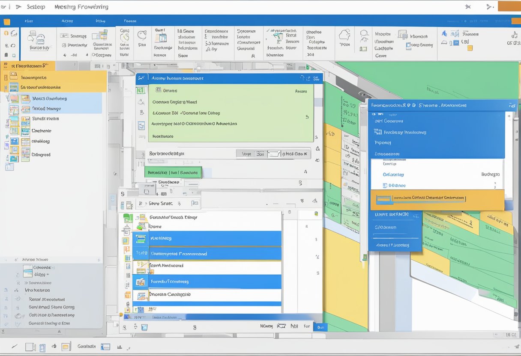The height and width of the screenshot is (356, 521).
Task: Switch to the View ribbon tab
Action: (101, 20)
